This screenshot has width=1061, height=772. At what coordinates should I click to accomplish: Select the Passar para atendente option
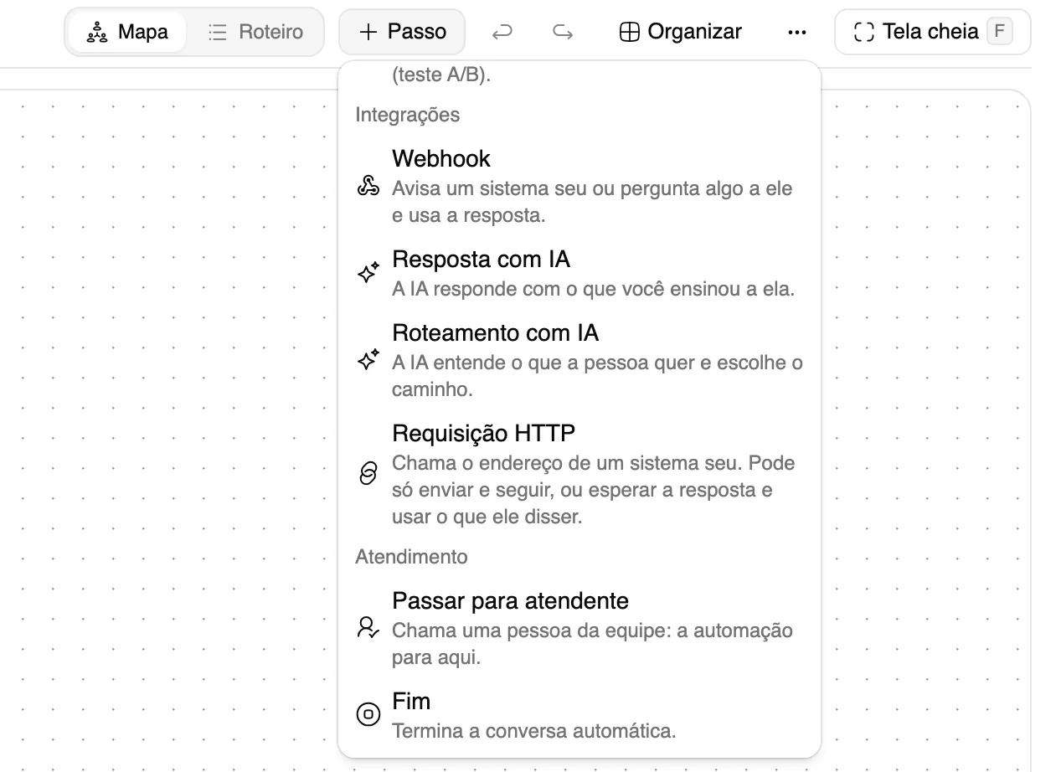pos(579,629)
